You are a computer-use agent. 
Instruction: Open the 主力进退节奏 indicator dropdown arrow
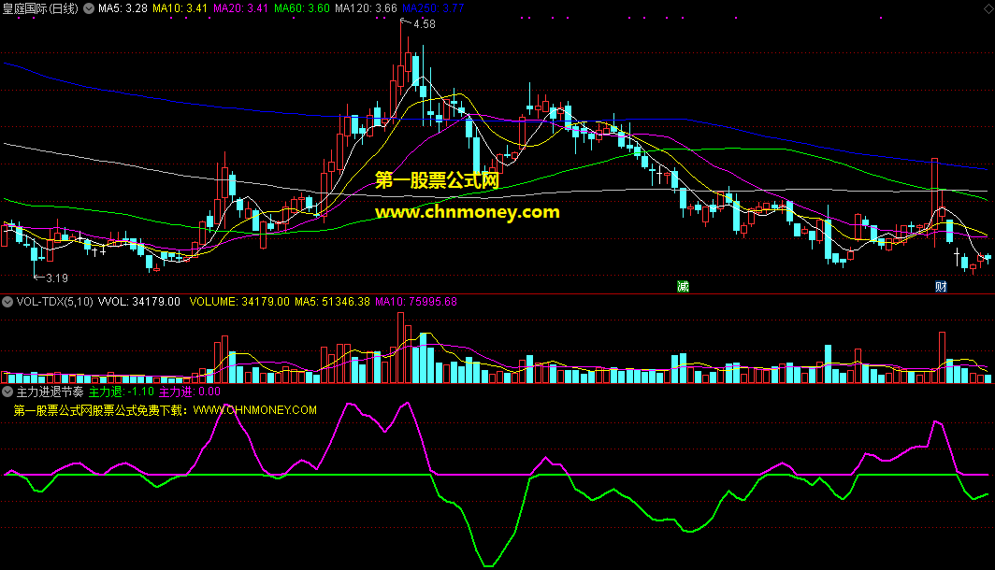pos(7,392)
